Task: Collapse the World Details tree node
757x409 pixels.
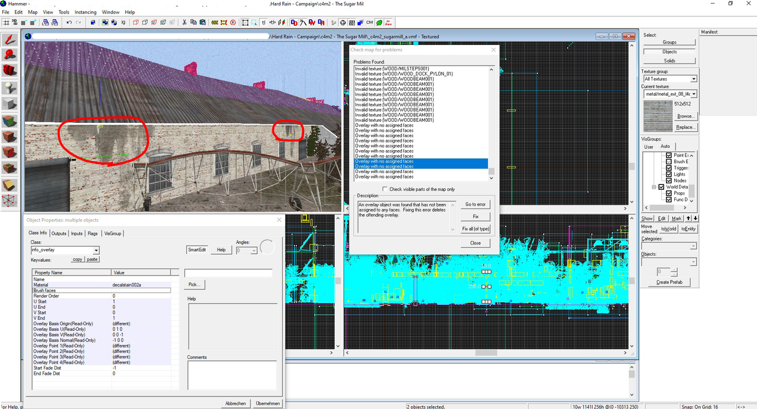Action: [655, 187]
